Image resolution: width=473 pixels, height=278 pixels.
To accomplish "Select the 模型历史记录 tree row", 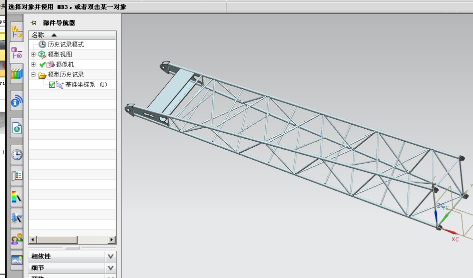I will pyautogui.click(x=73, y=74).
